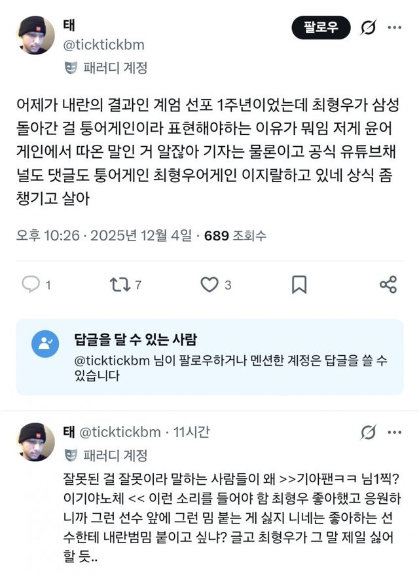
Task: Open main post author's profile picture
Action: click(35, 35)
